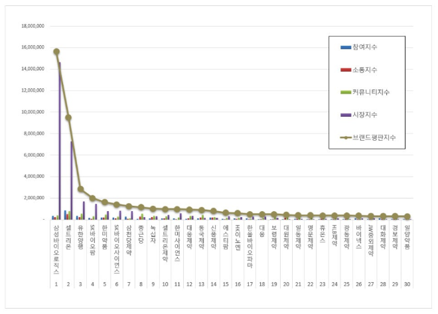Click the 참여지수 blue legend swatch

(345, 47)
